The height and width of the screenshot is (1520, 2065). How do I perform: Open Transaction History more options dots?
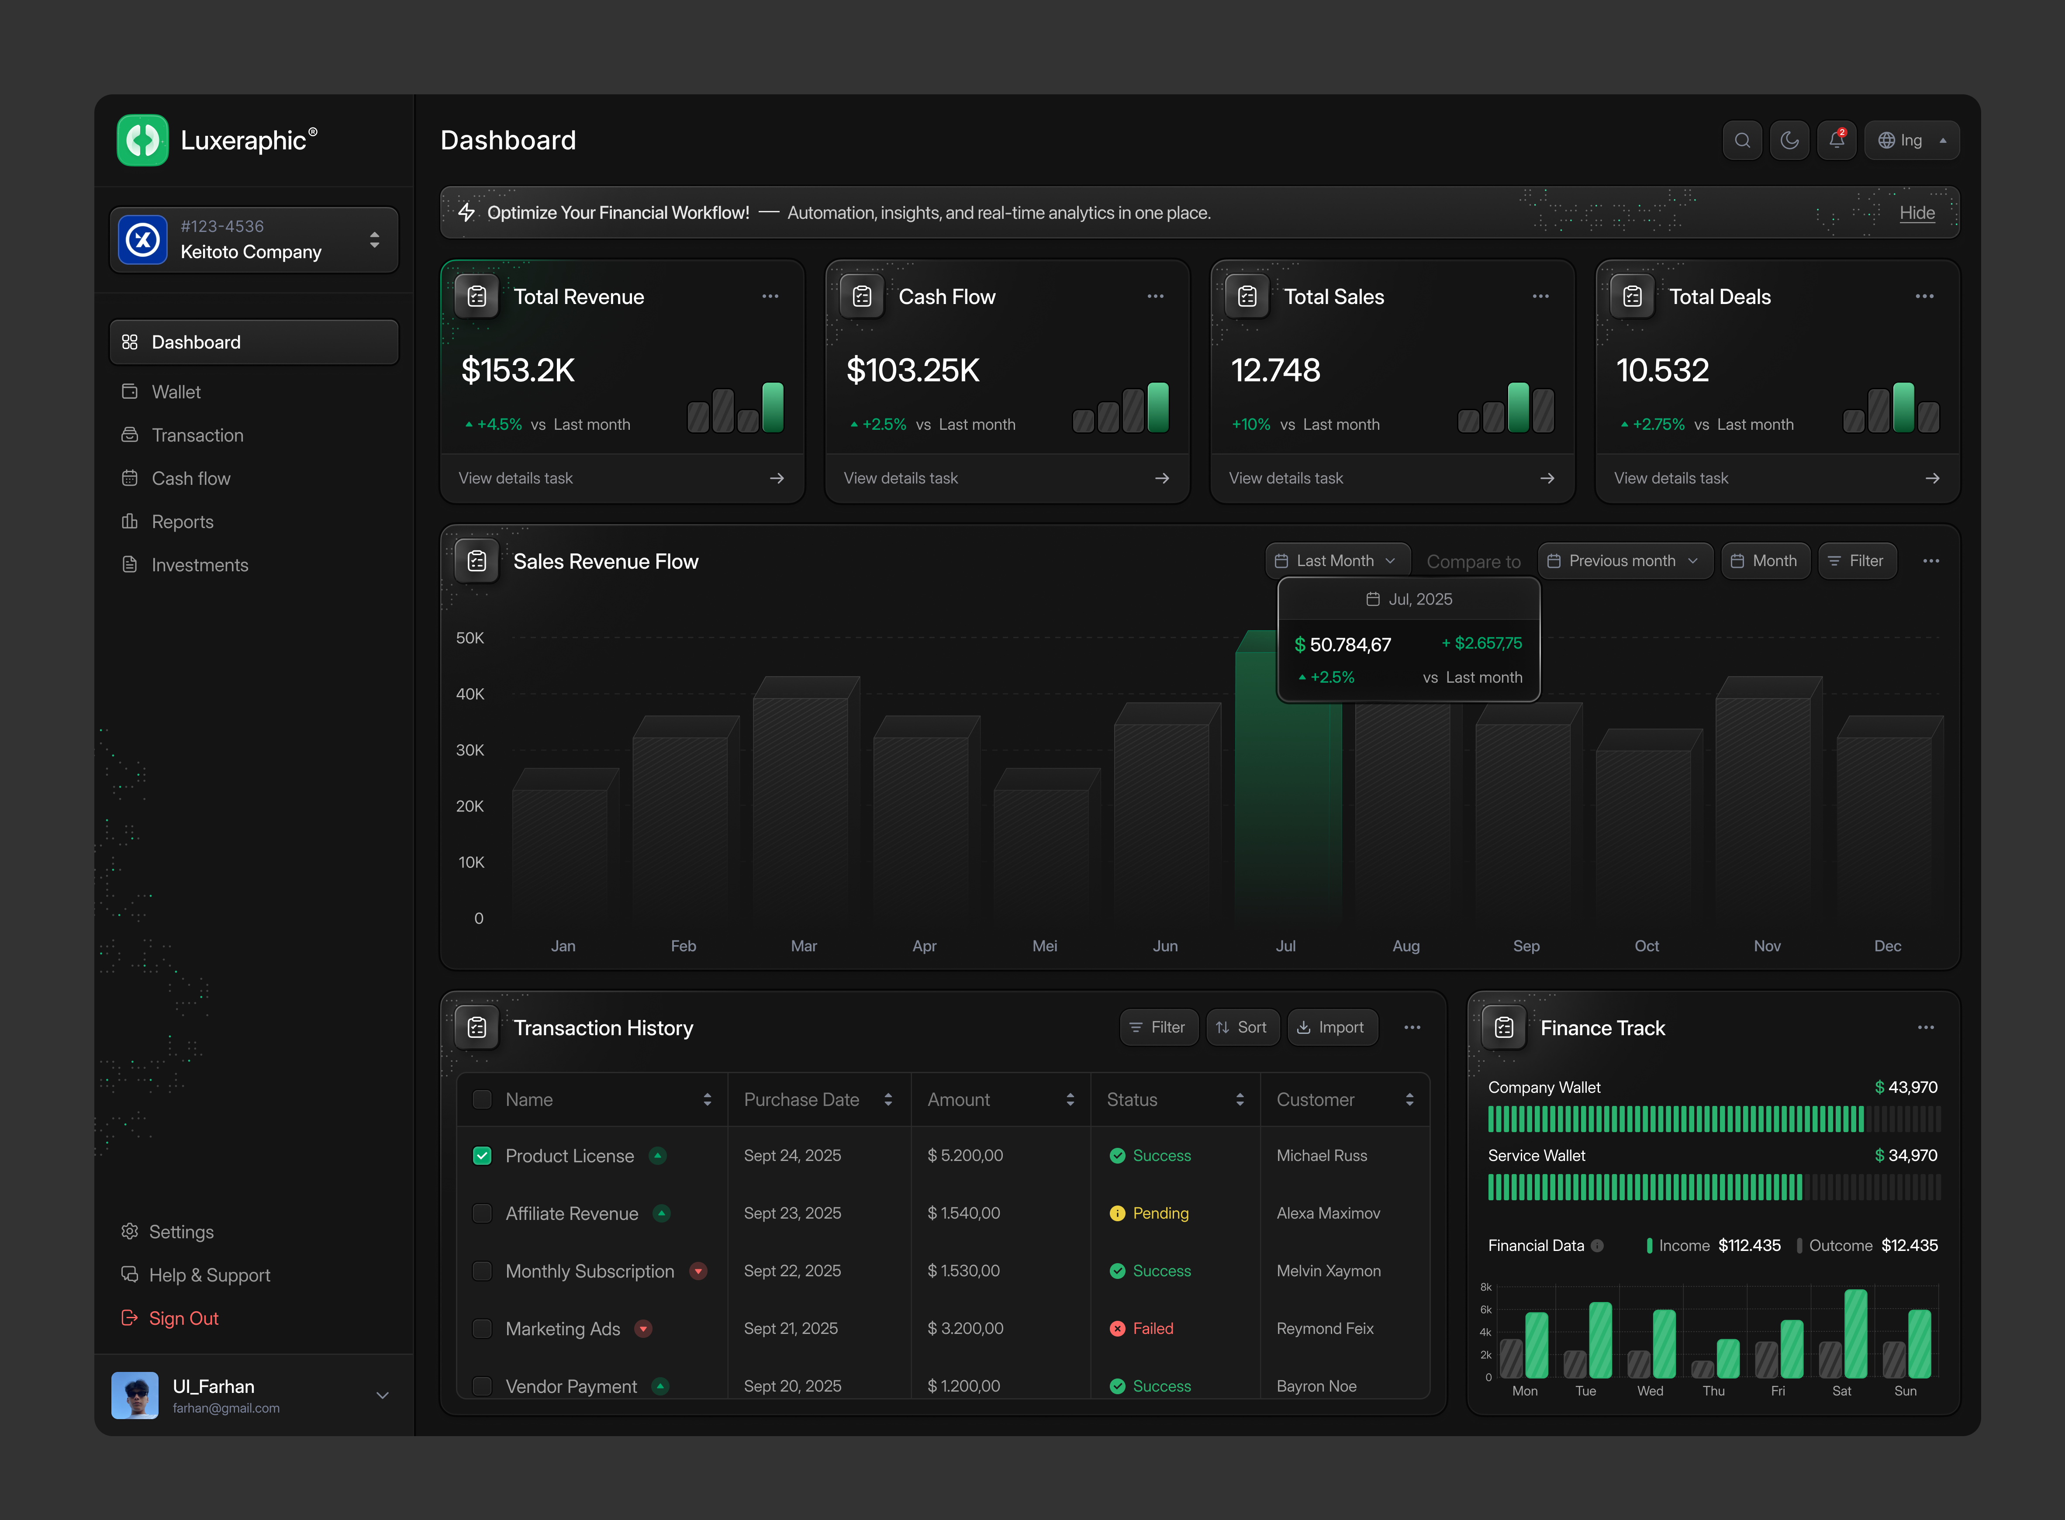(1412, 1027)
